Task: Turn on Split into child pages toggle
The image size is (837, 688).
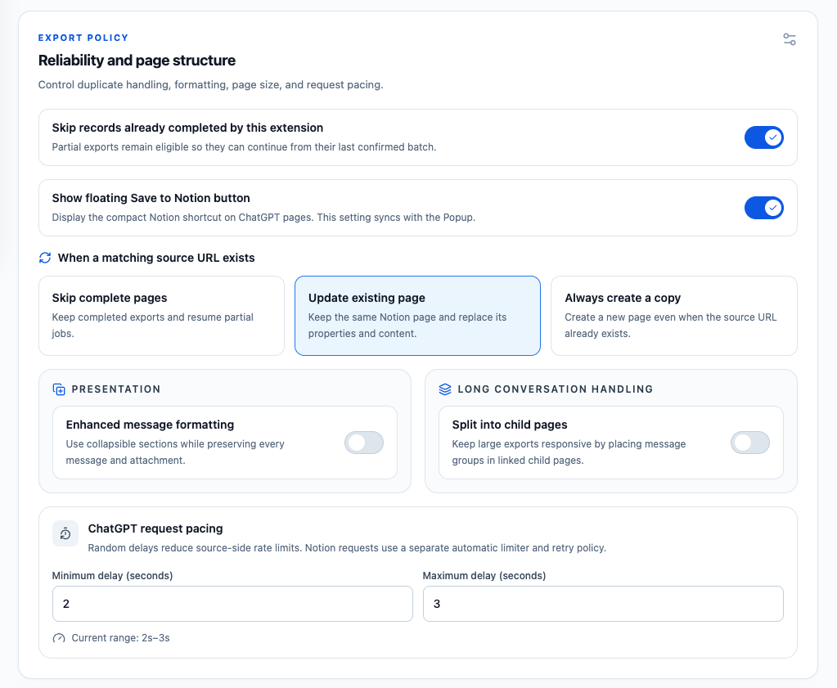Action: pos(750,443)
